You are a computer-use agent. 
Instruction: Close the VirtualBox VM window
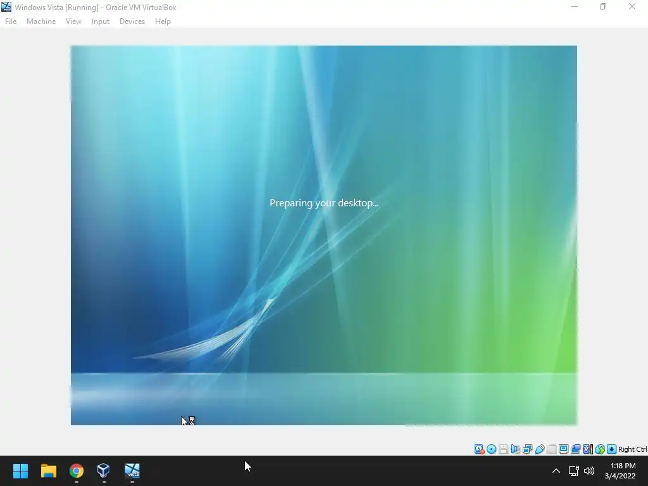(632, 6)
